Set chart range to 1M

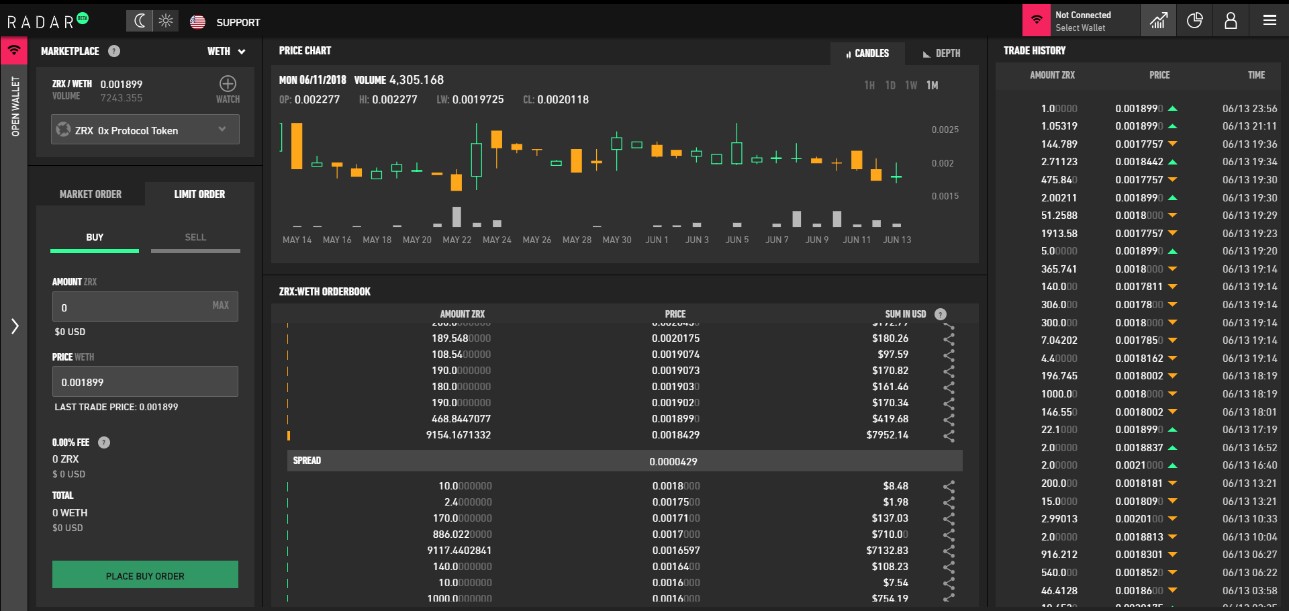933,85
